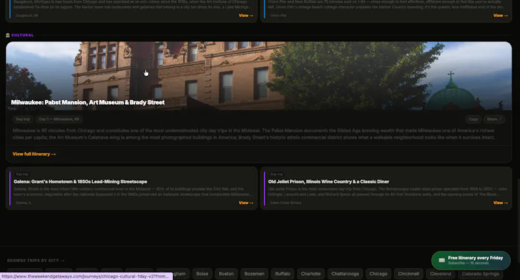Click Galena, IL location label
Screen dimensions: 520x280
pos(23,203)
